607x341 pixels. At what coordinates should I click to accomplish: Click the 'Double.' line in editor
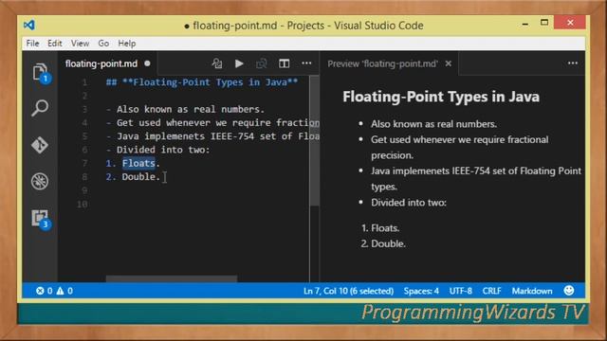133,177
